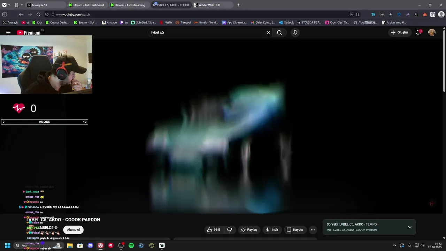This screenshot has width=446, height=251.
Task: Show hidden system tray icons chevron
Action: [394, 245]
